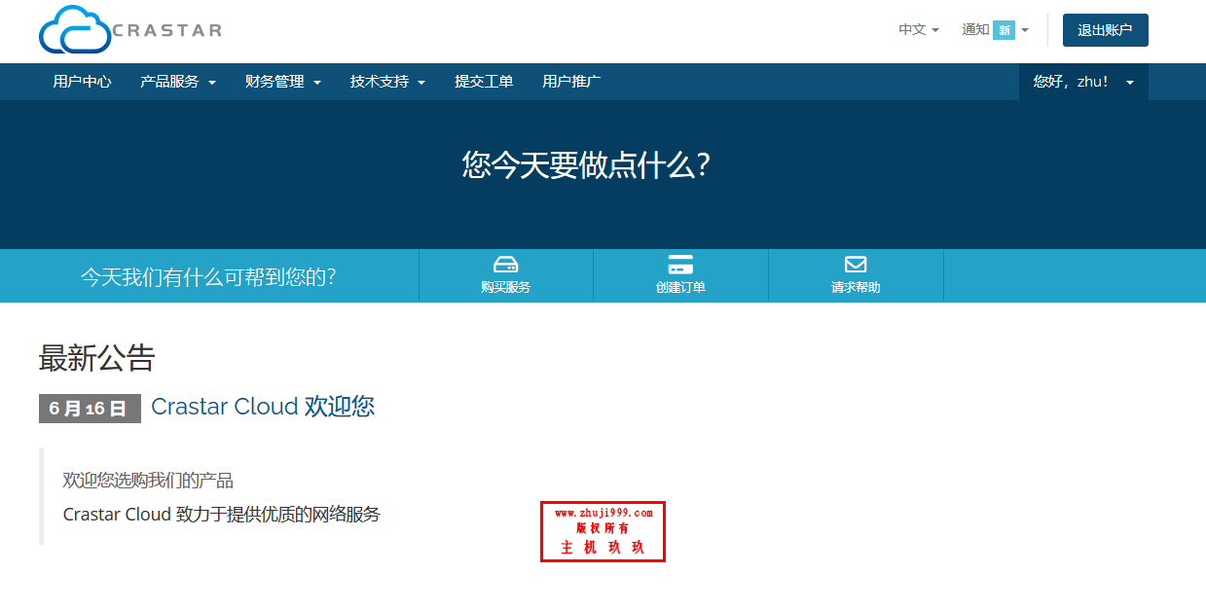Open 用户推广 in navigation bar
The width and height of the screenshot is (1206, 609).
click(571, 82)
